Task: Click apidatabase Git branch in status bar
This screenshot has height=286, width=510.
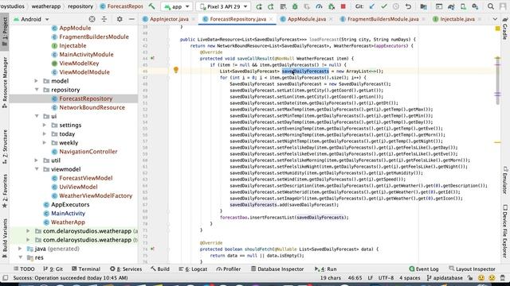Action: [445, 278]
